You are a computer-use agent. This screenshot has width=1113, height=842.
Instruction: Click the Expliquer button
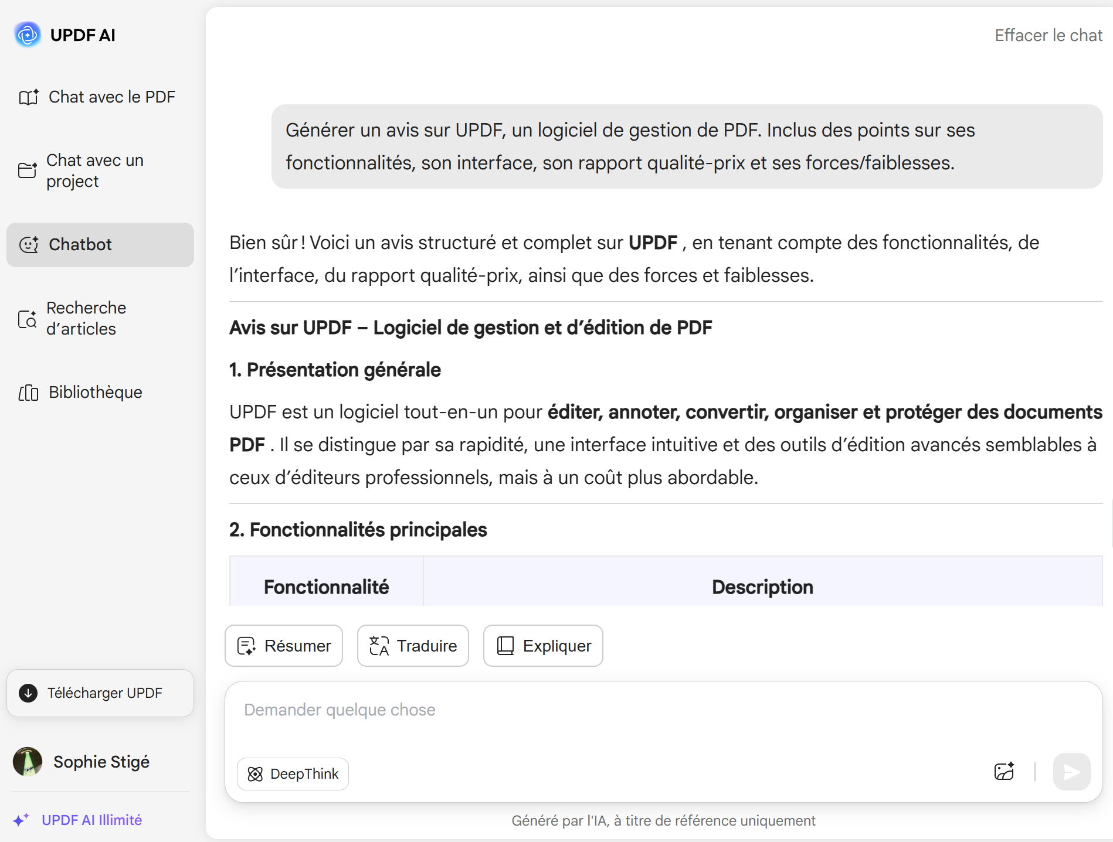click(543, 646)
